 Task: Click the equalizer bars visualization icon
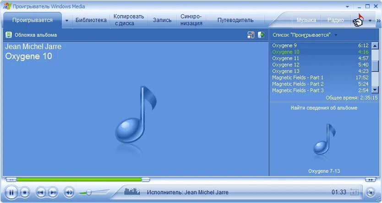132,192
